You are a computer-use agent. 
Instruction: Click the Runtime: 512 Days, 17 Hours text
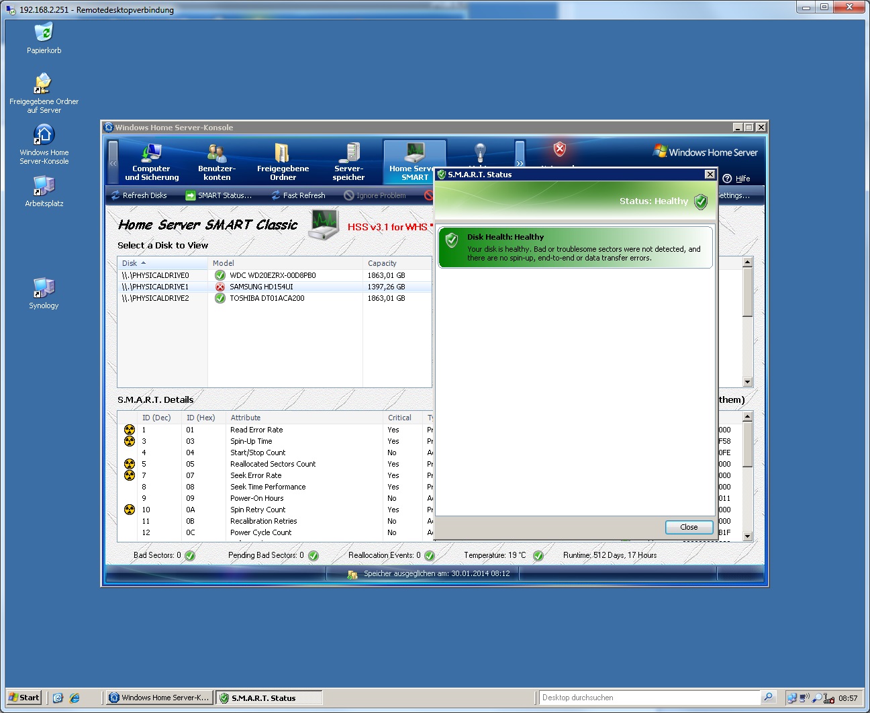tap(610, 555)
